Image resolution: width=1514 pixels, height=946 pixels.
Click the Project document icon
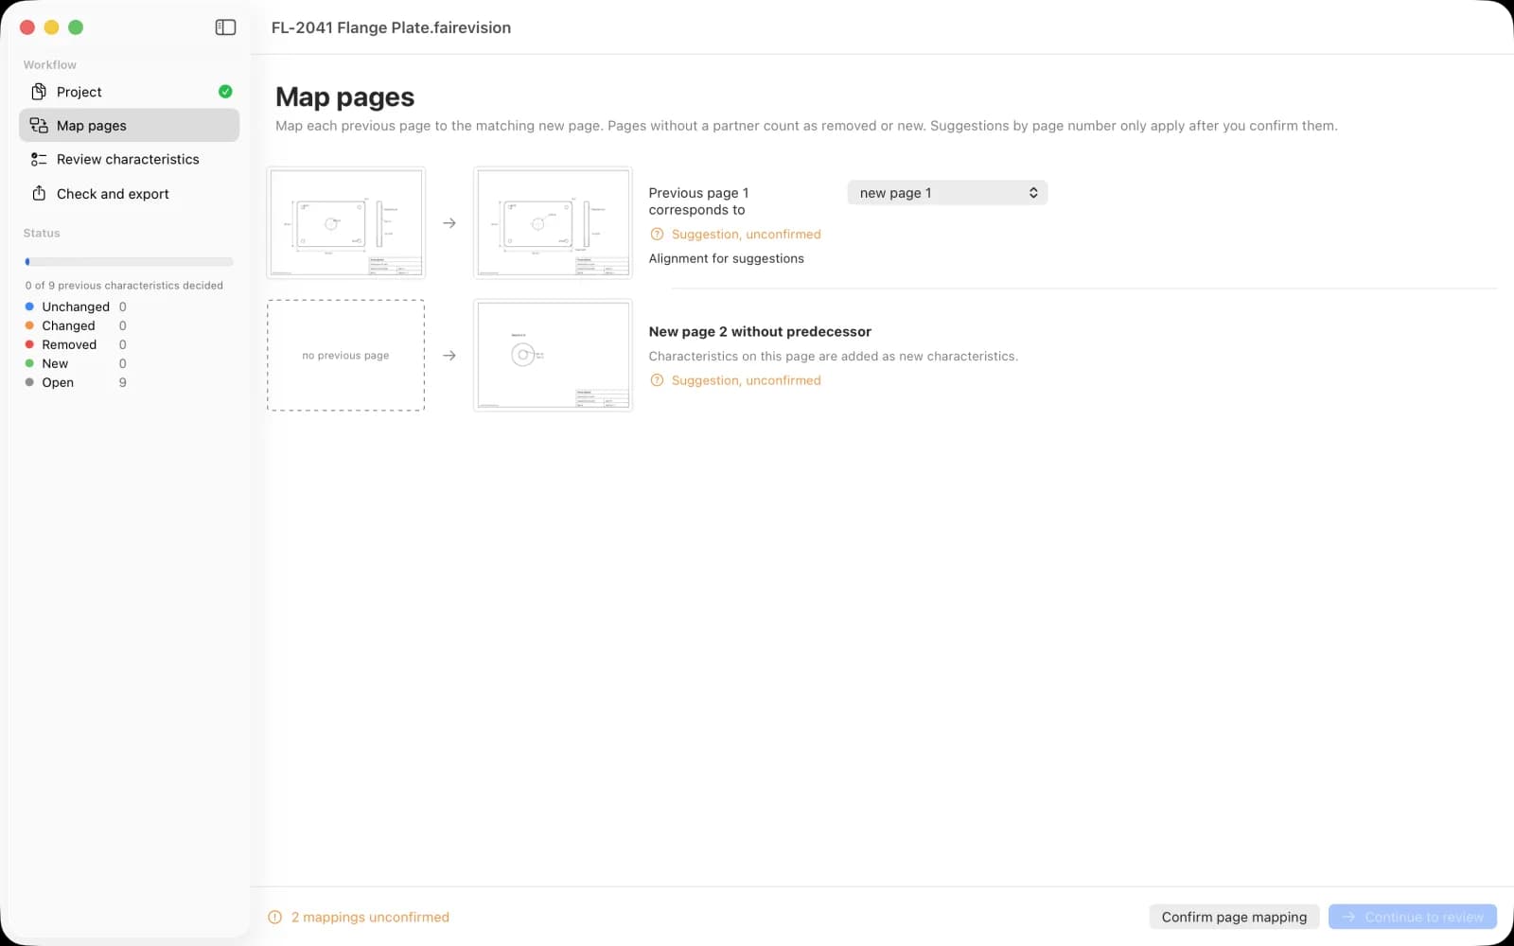(x=39, y=92)
